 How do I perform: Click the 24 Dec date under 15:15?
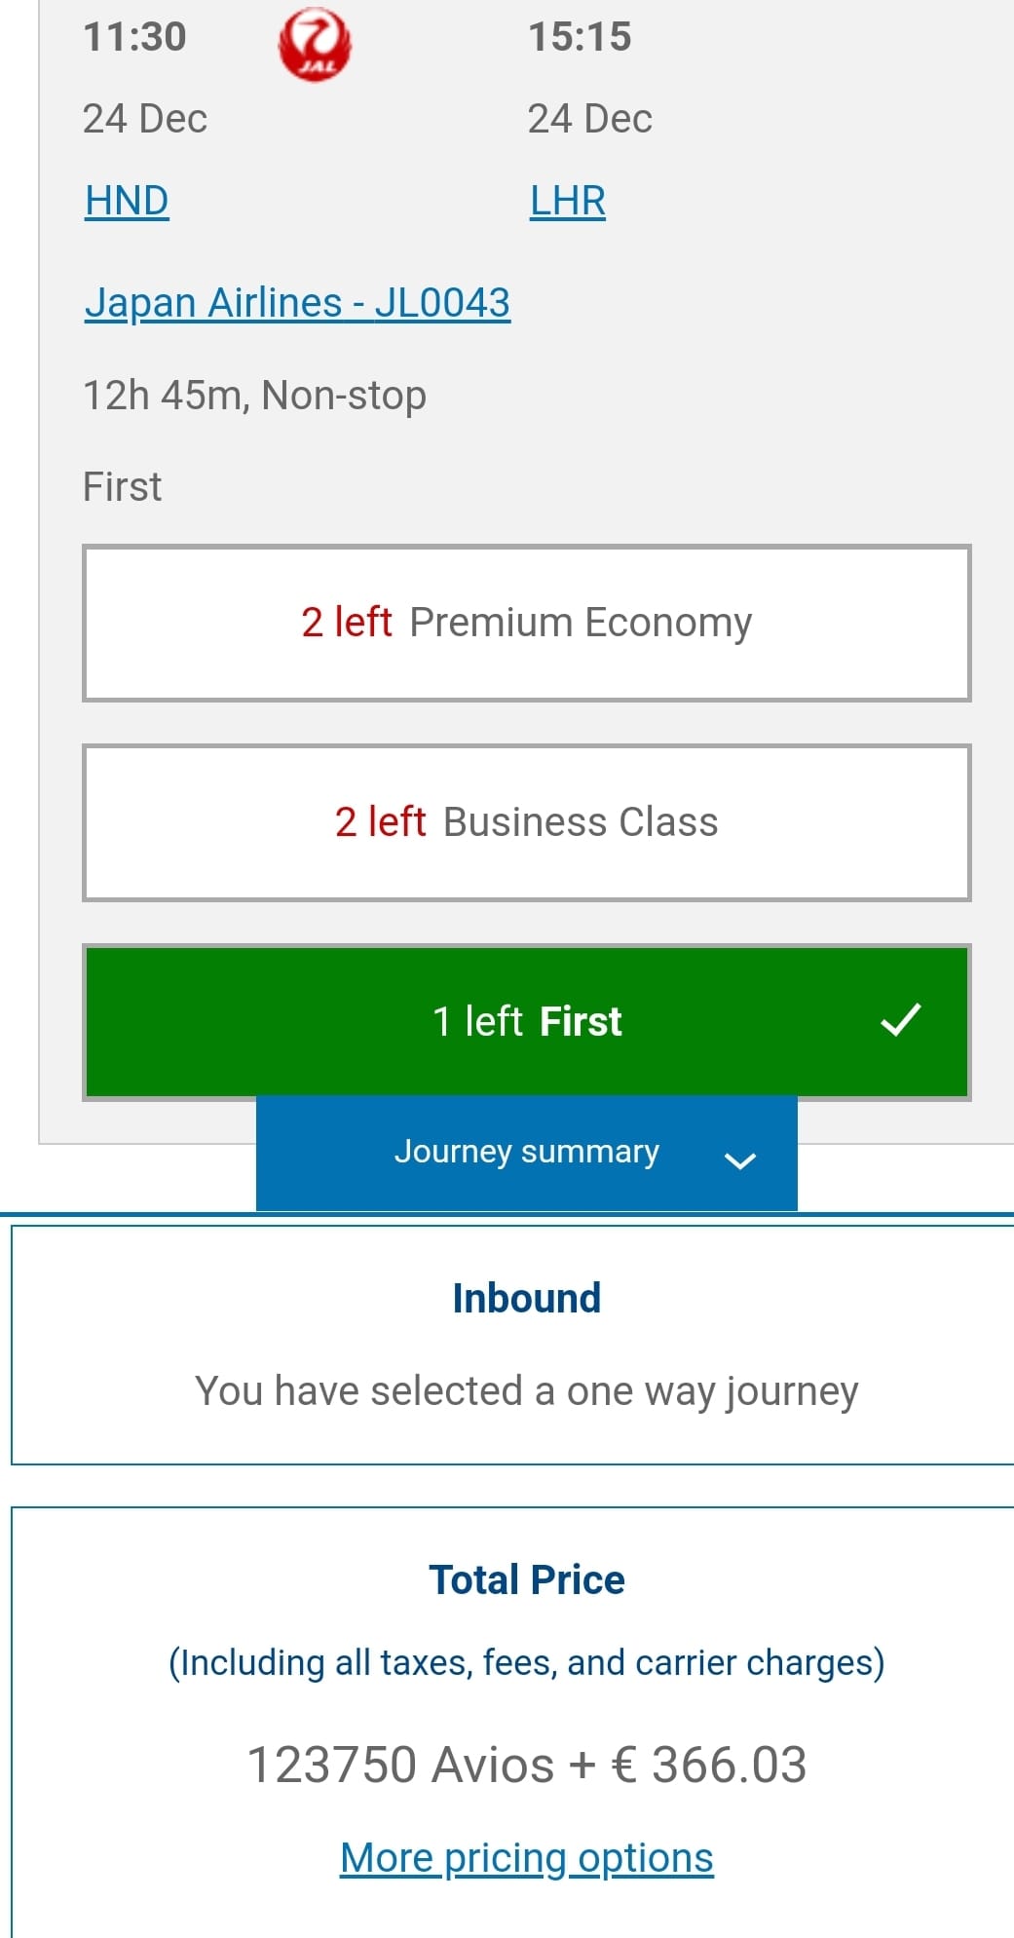589,119
